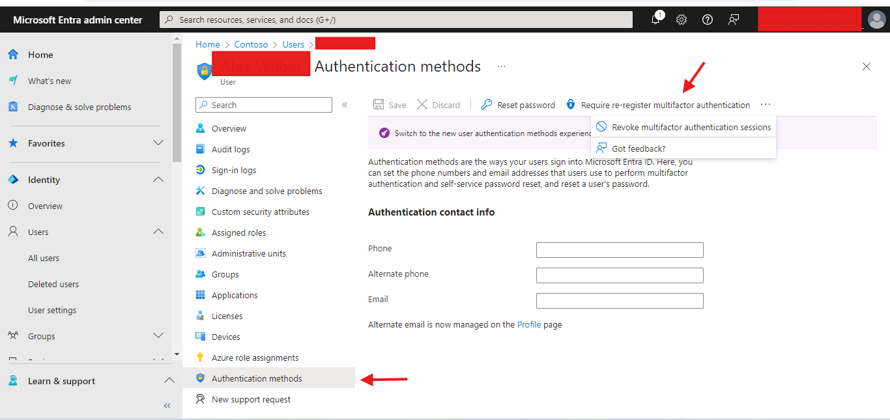Open the feedback smiley icon
Image resolution: width=890 pixels, height=420 pixels.
tap(733, 20)
